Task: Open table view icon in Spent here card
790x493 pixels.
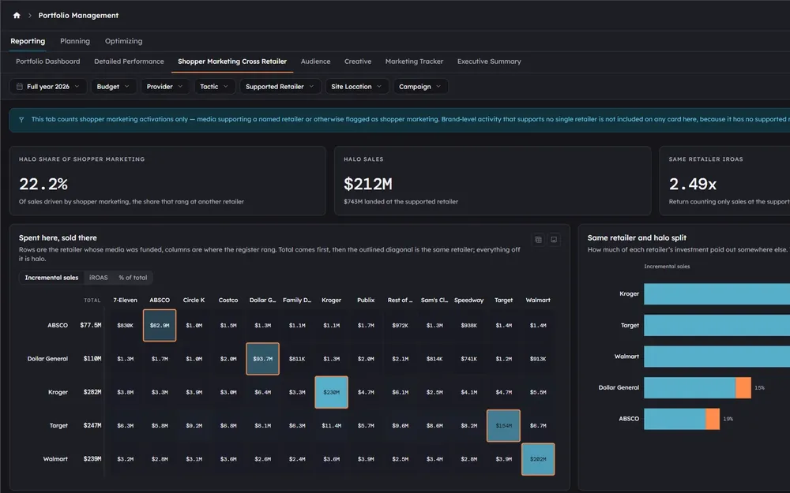Action: 538,240
